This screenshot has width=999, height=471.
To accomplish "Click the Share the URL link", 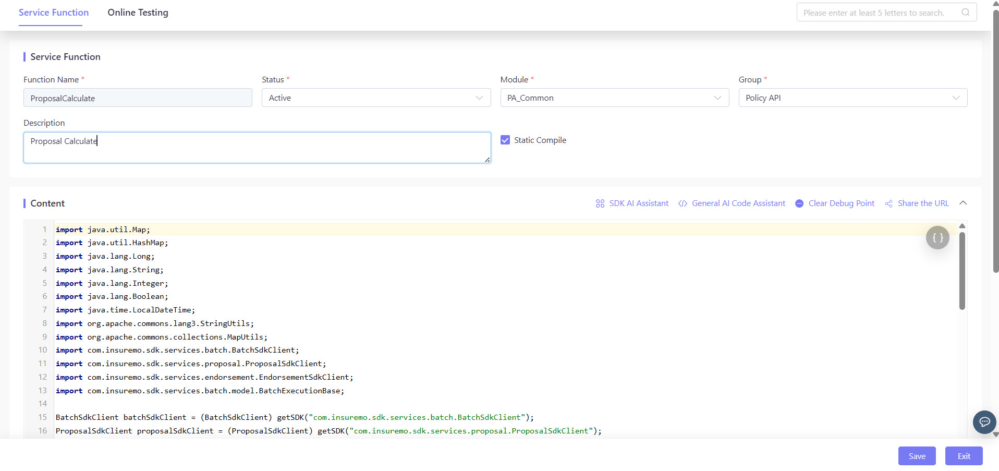I will [923, 203].
